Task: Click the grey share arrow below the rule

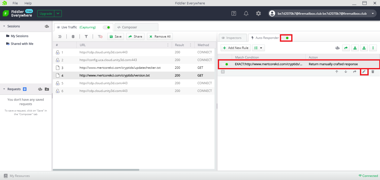Action: click(355, 72)
